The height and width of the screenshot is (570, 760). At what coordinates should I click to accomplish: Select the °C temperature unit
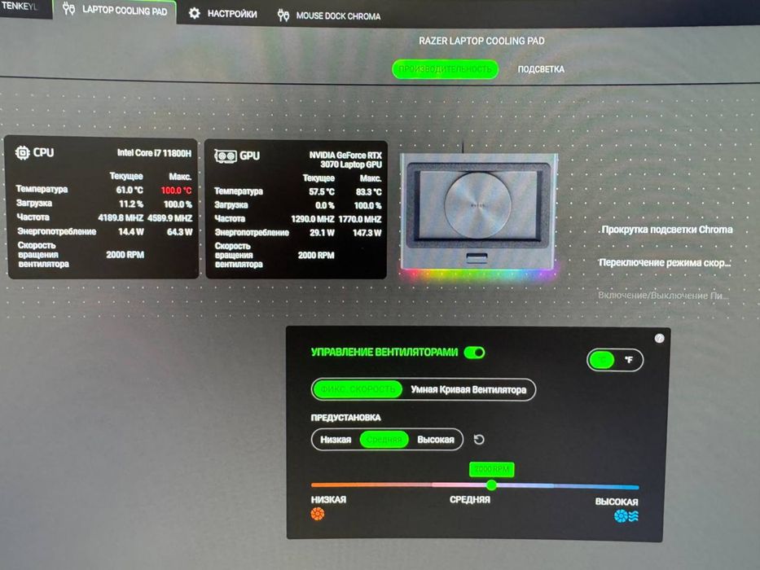[601, 360]
